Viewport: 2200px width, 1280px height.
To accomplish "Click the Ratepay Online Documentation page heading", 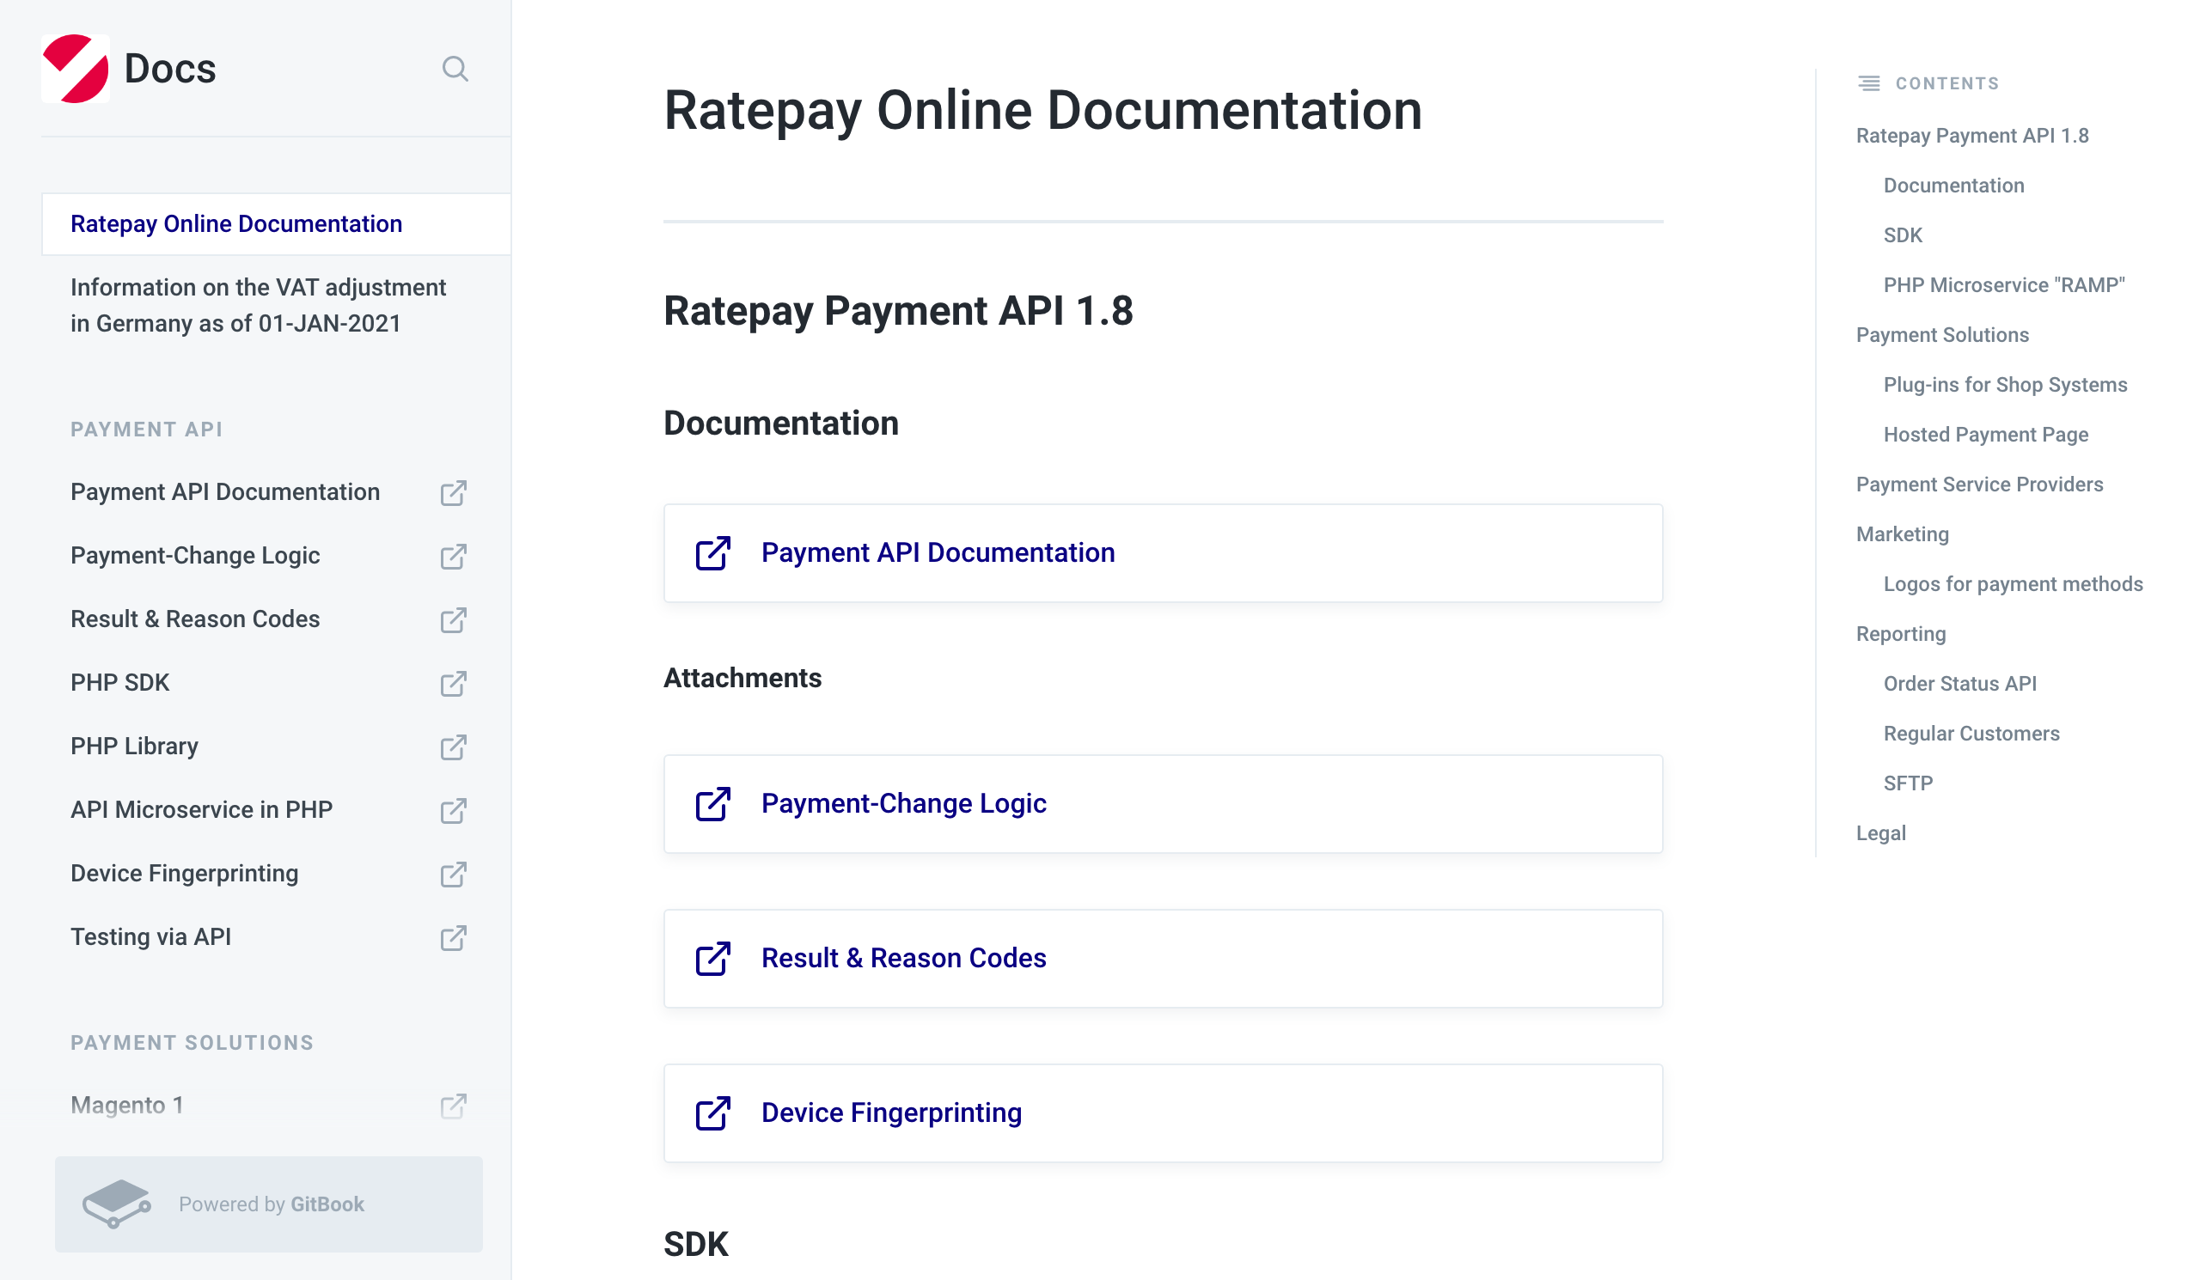I will [x=1042, y=111].
